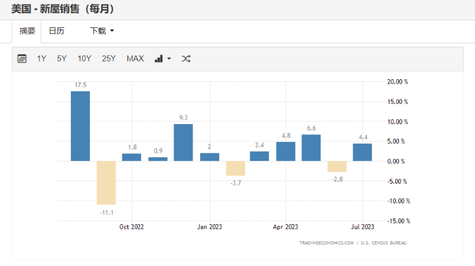Click the -3.7 negative bar
The width and height of the screenshot is (475, 266).
235,168
